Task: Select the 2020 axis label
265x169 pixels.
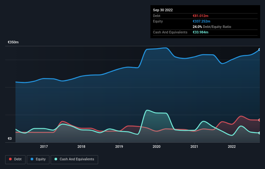Action: [157, 147]
